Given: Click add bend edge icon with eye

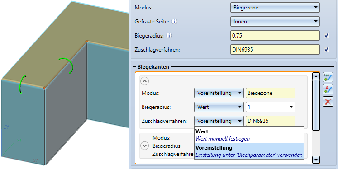Looking at the screenshot, I should pos(328,77).
